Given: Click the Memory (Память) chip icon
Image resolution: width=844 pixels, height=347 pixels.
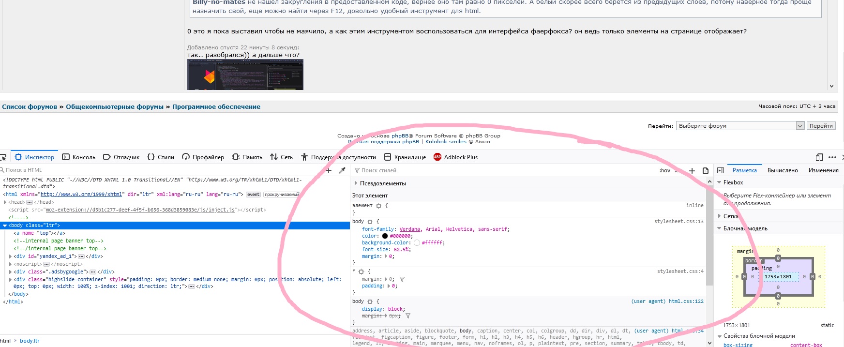Looking at the screenshot, I should pos(236,157).
